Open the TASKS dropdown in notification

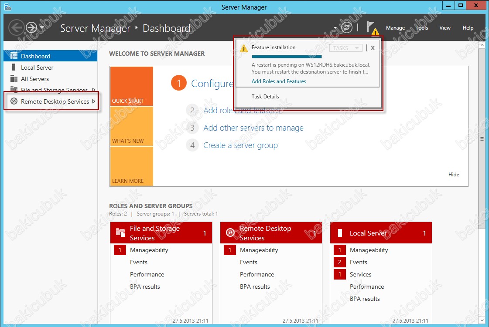[x=346, y=48]
